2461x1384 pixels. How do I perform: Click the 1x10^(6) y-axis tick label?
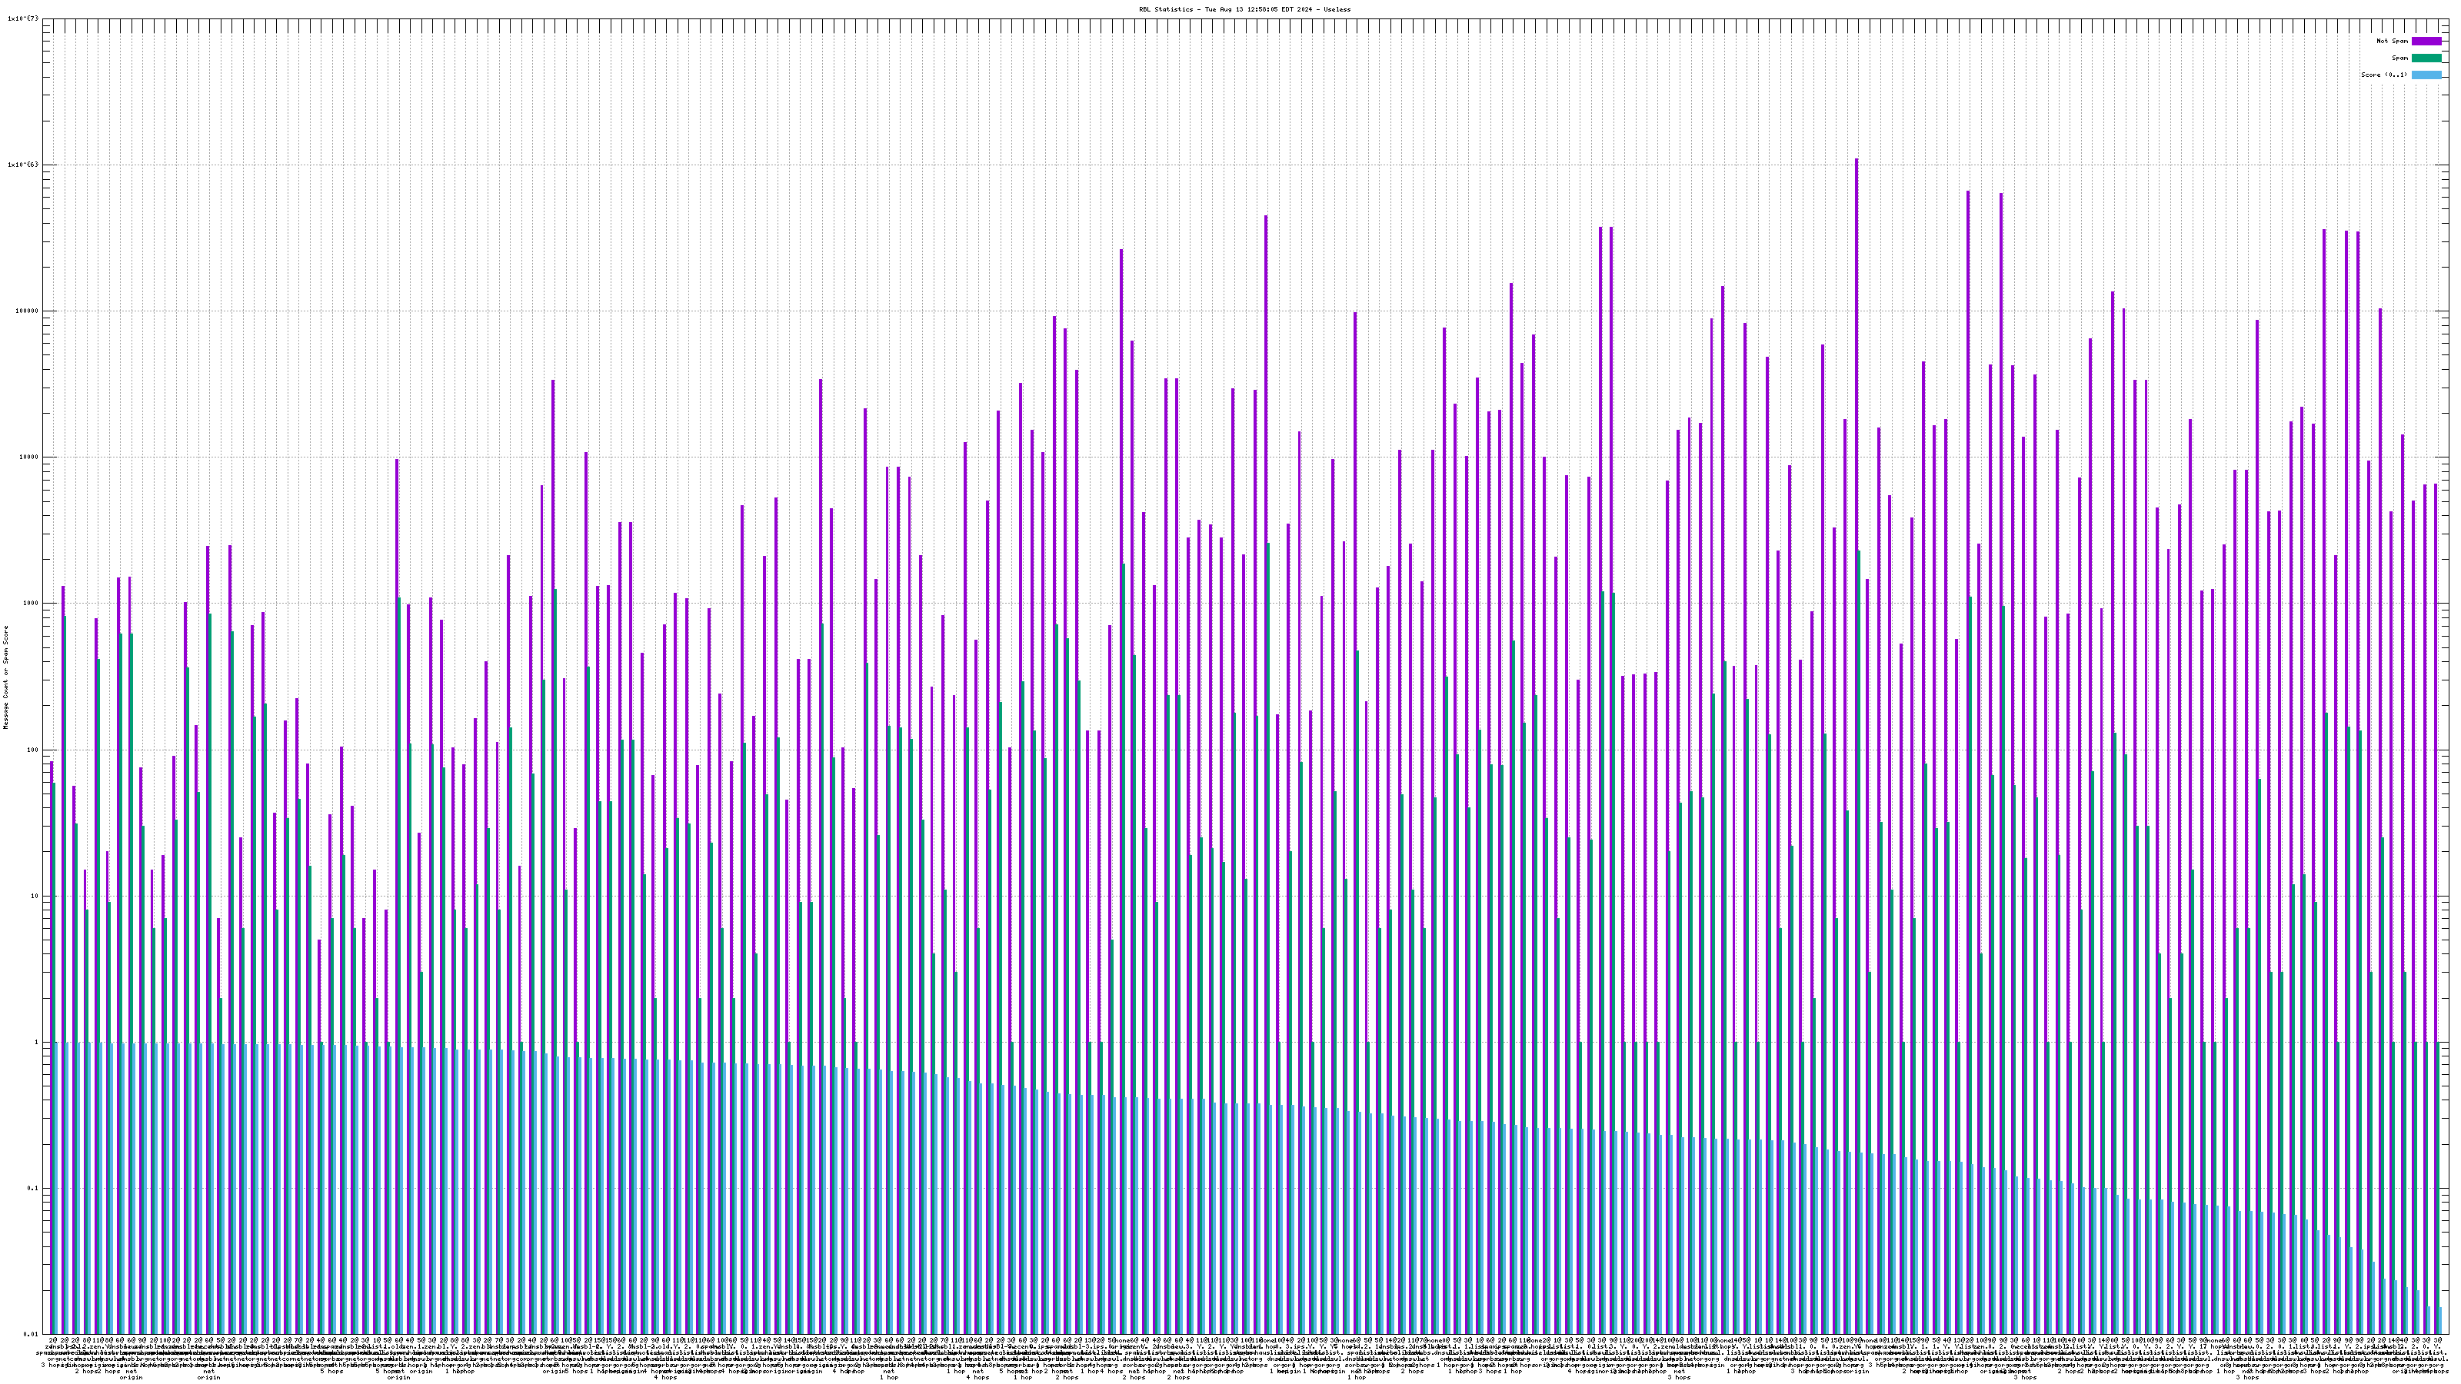(23, 165)
